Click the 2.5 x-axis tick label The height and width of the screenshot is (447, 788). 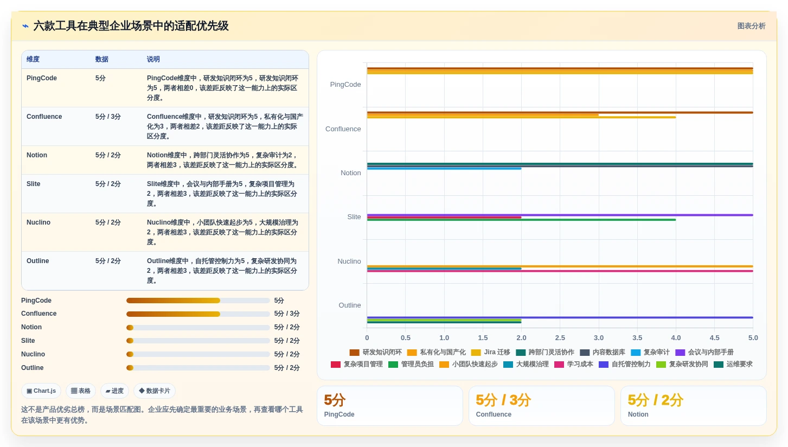[x=560, y=338]
